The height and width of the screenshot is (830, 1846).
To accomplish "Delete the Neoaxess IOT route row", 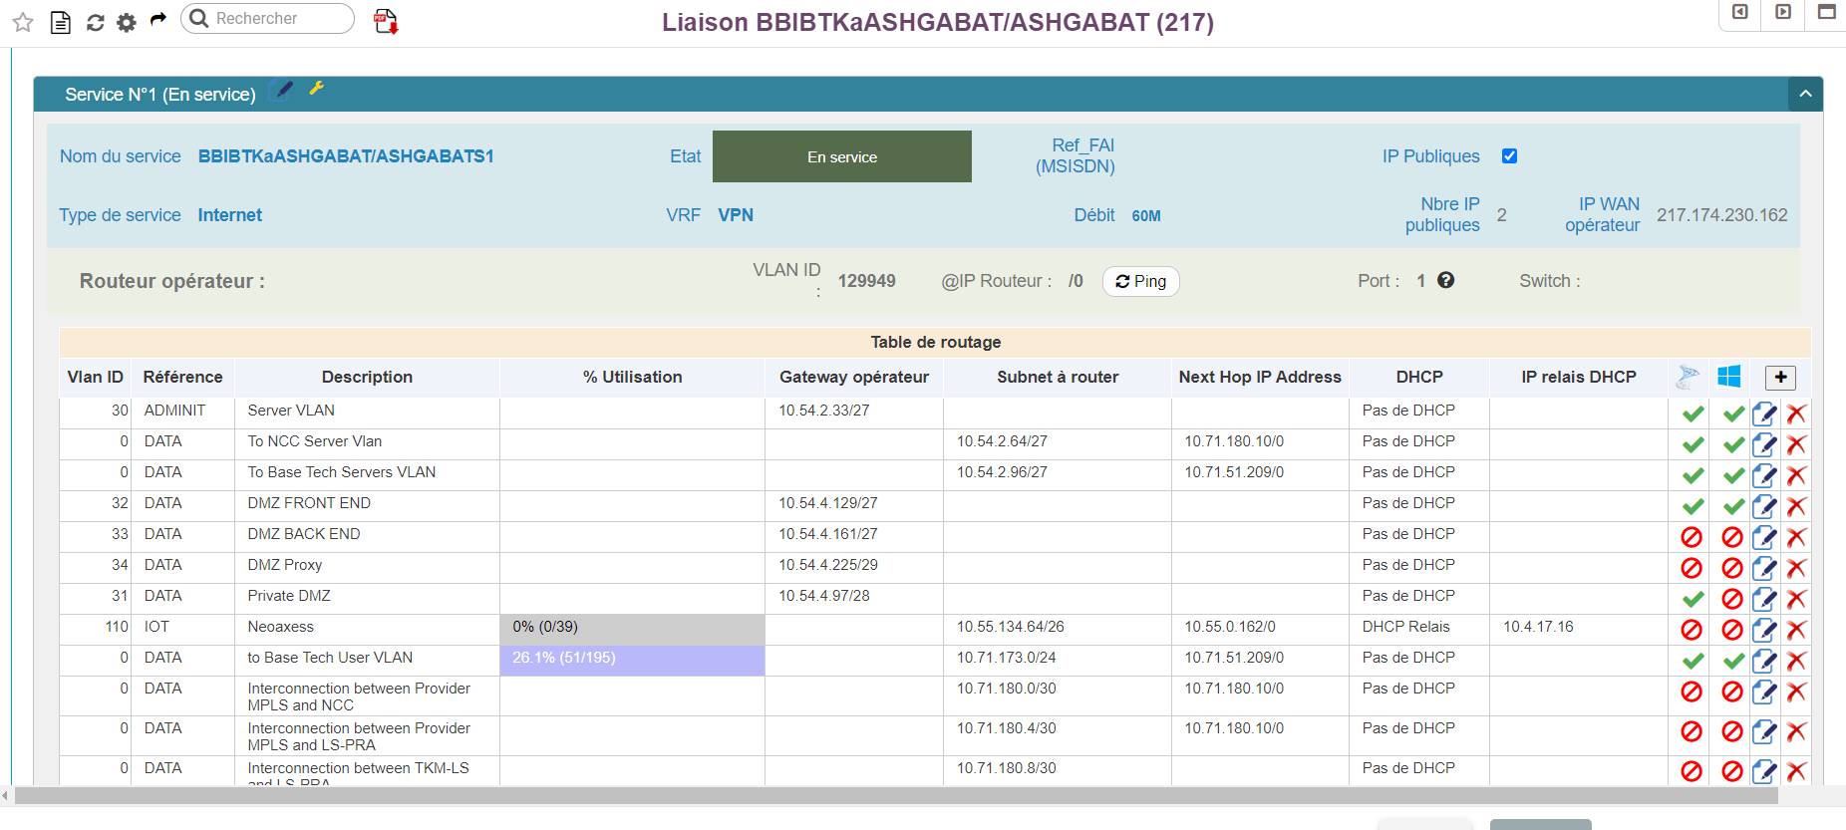I will tap(1796, 630).
